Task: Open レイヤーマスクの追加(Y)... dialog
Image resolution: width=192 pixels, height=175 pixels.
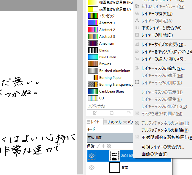Action: click(163, 68)
